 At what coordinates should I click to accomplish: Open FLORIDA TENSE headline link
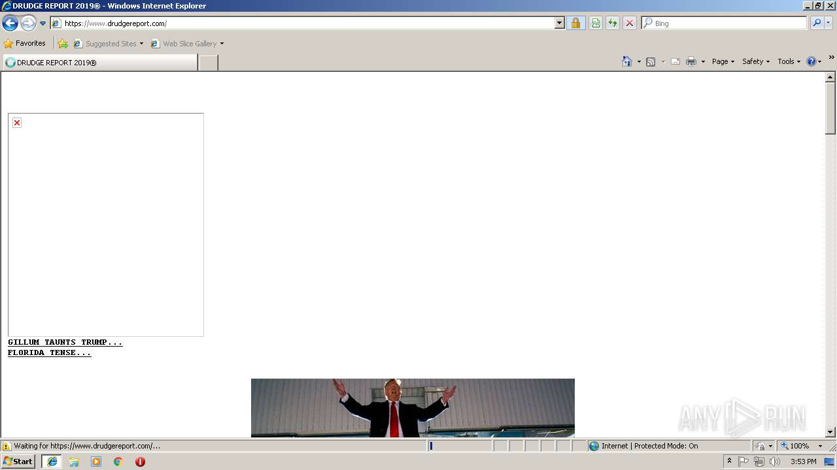49,352
